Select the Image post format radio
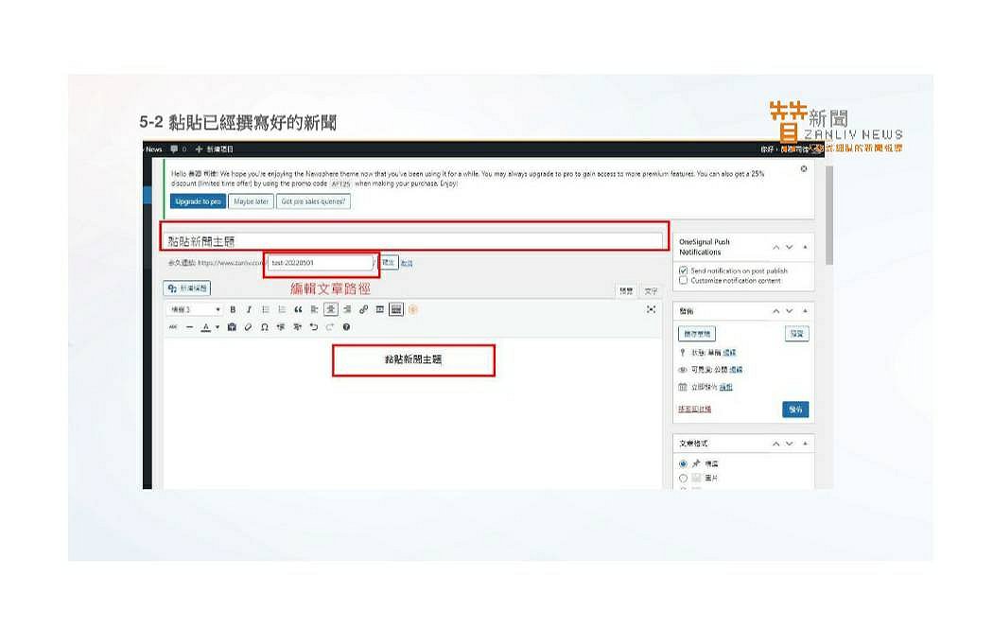The width and height of the screenshot is (993, 628). [684, 478]
